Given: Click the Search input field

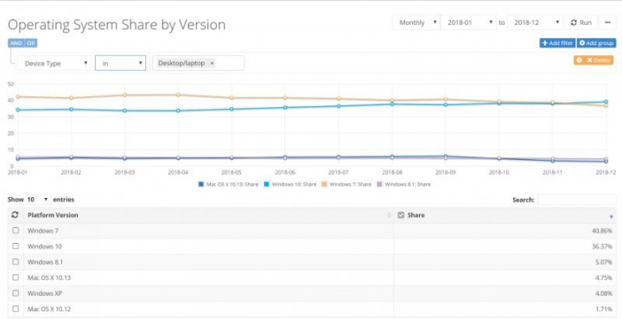Looking at the screenshot, I should (x=577, y=200).
